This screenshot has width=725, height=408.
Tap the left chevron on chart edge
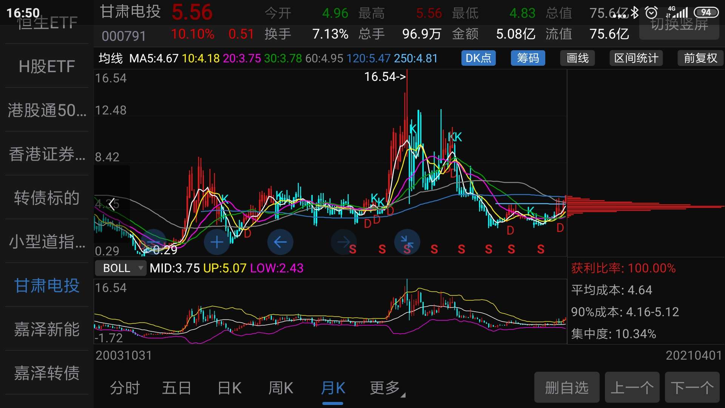pyautogui.click(x=111, y=204)
